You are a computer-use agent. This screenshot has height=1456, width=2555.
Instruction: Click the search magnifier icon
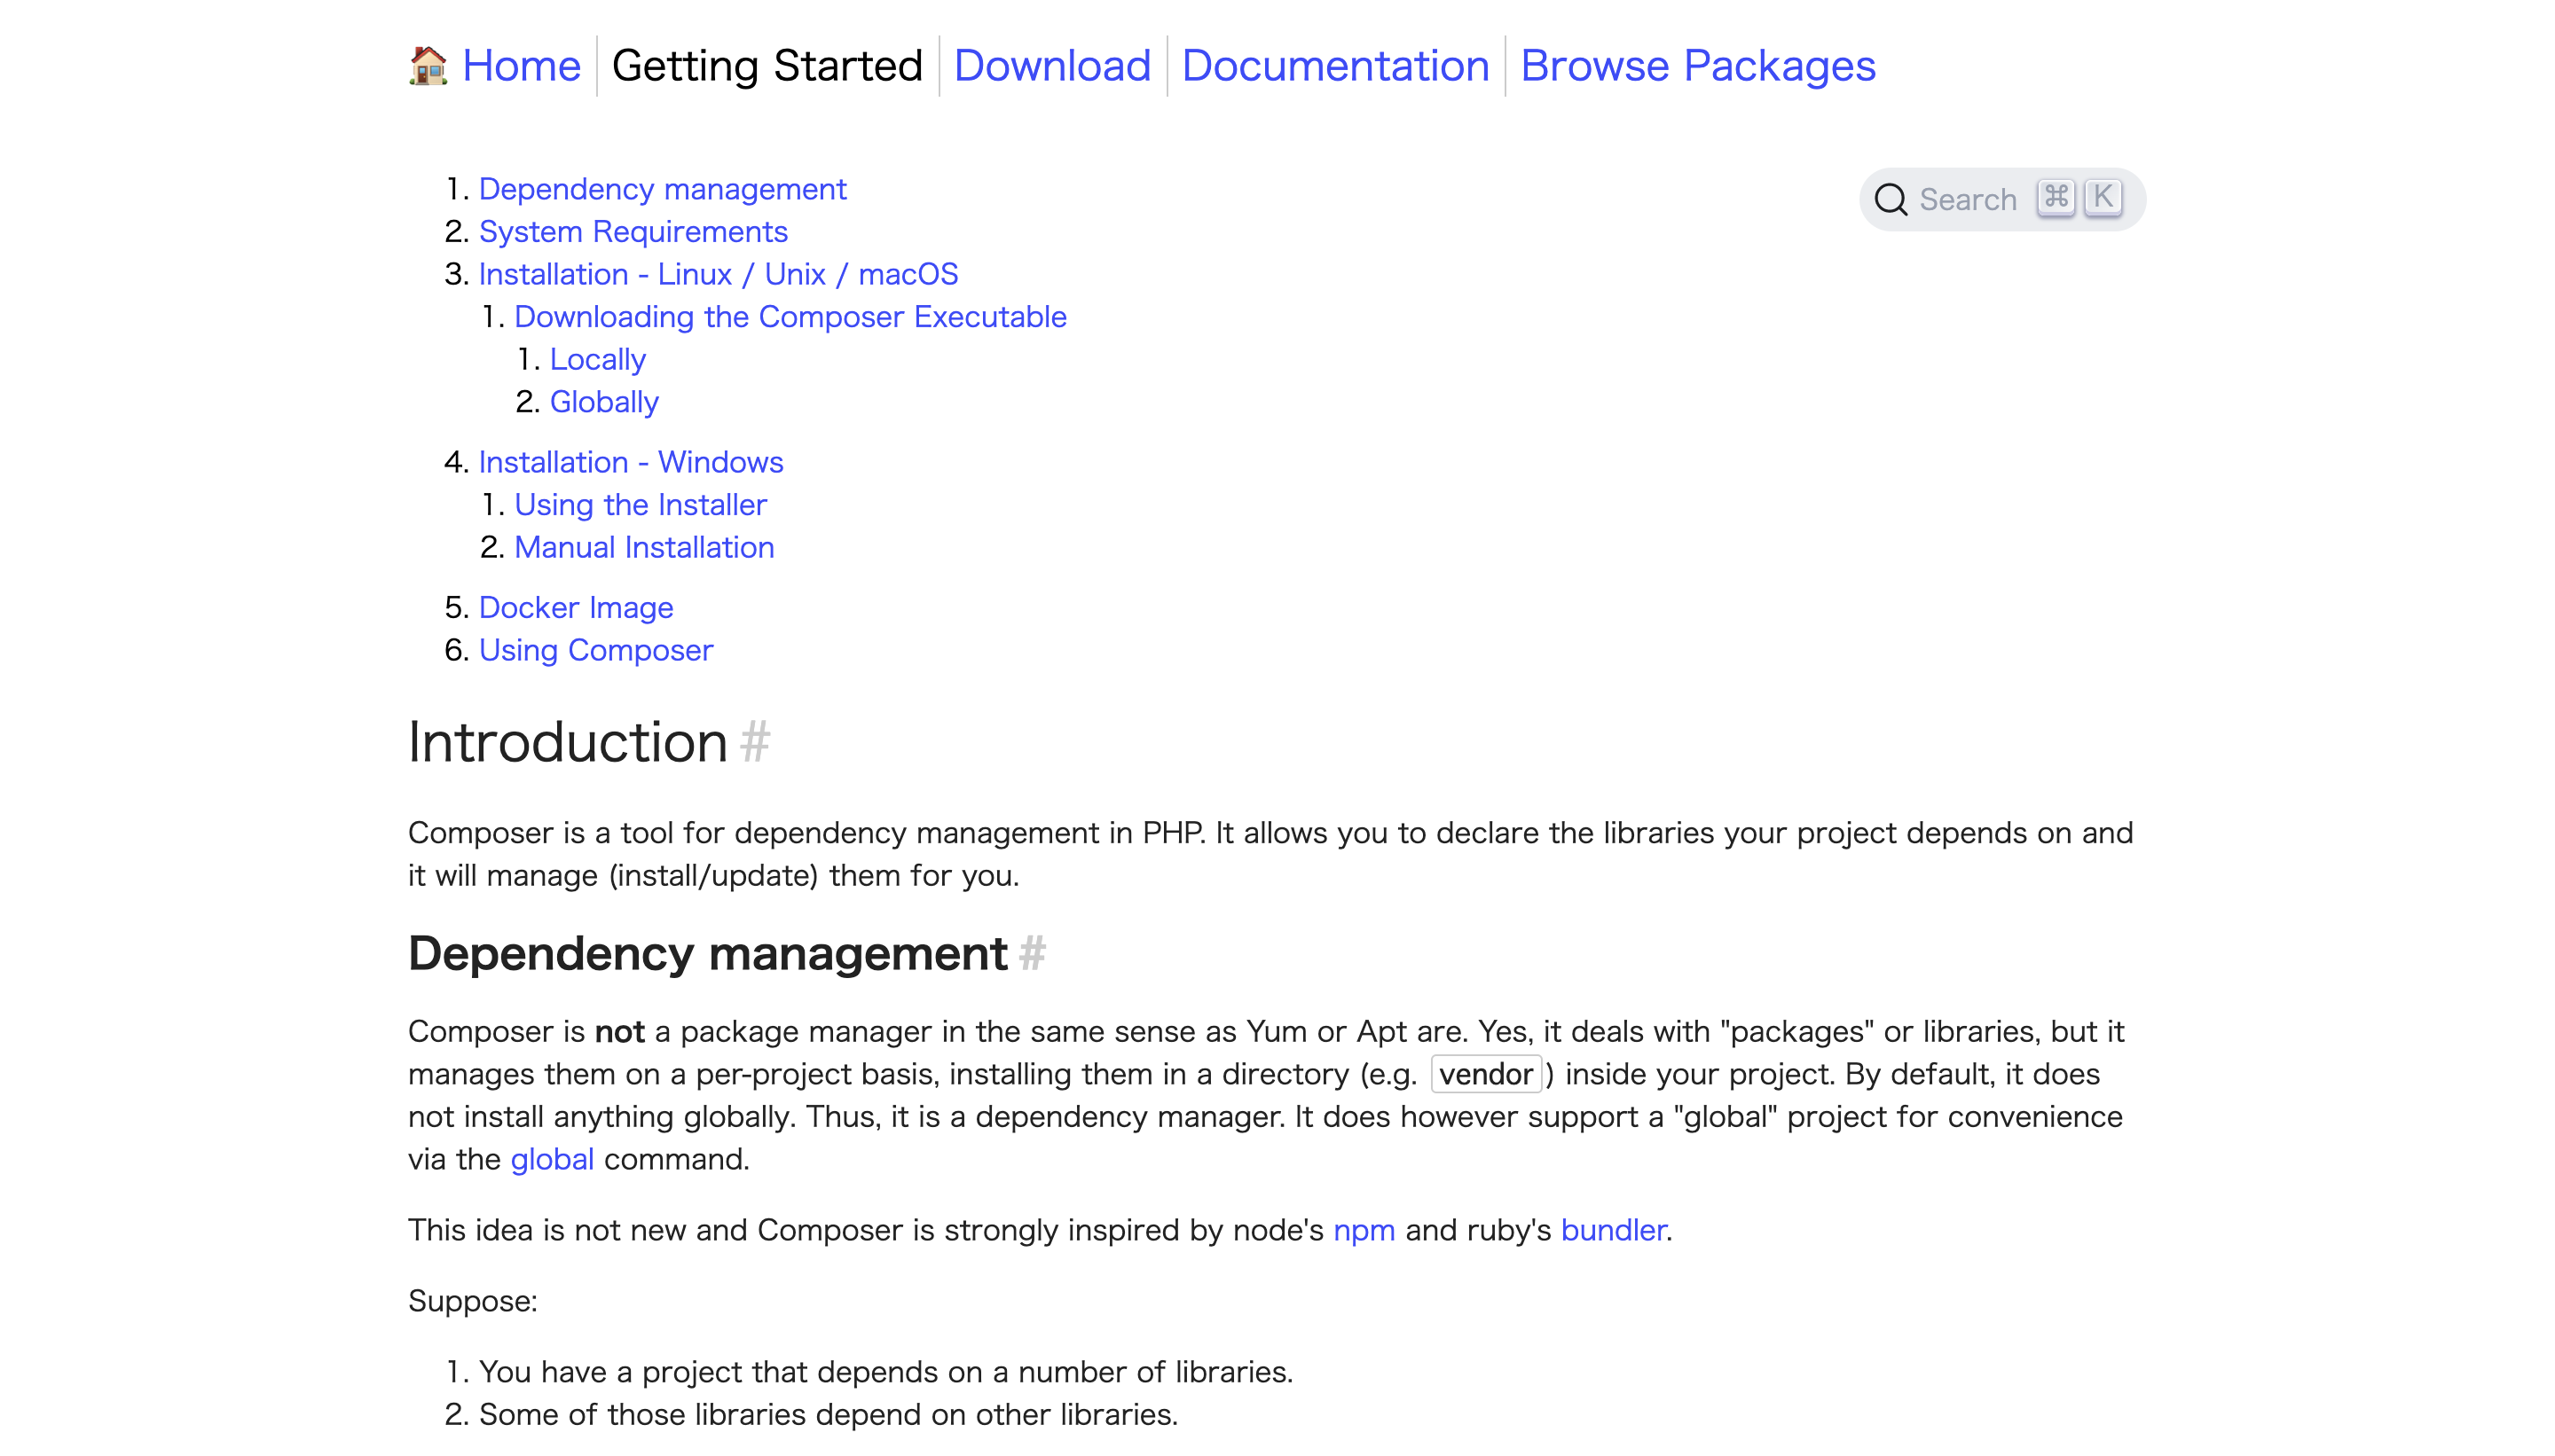pos(1890,199)
